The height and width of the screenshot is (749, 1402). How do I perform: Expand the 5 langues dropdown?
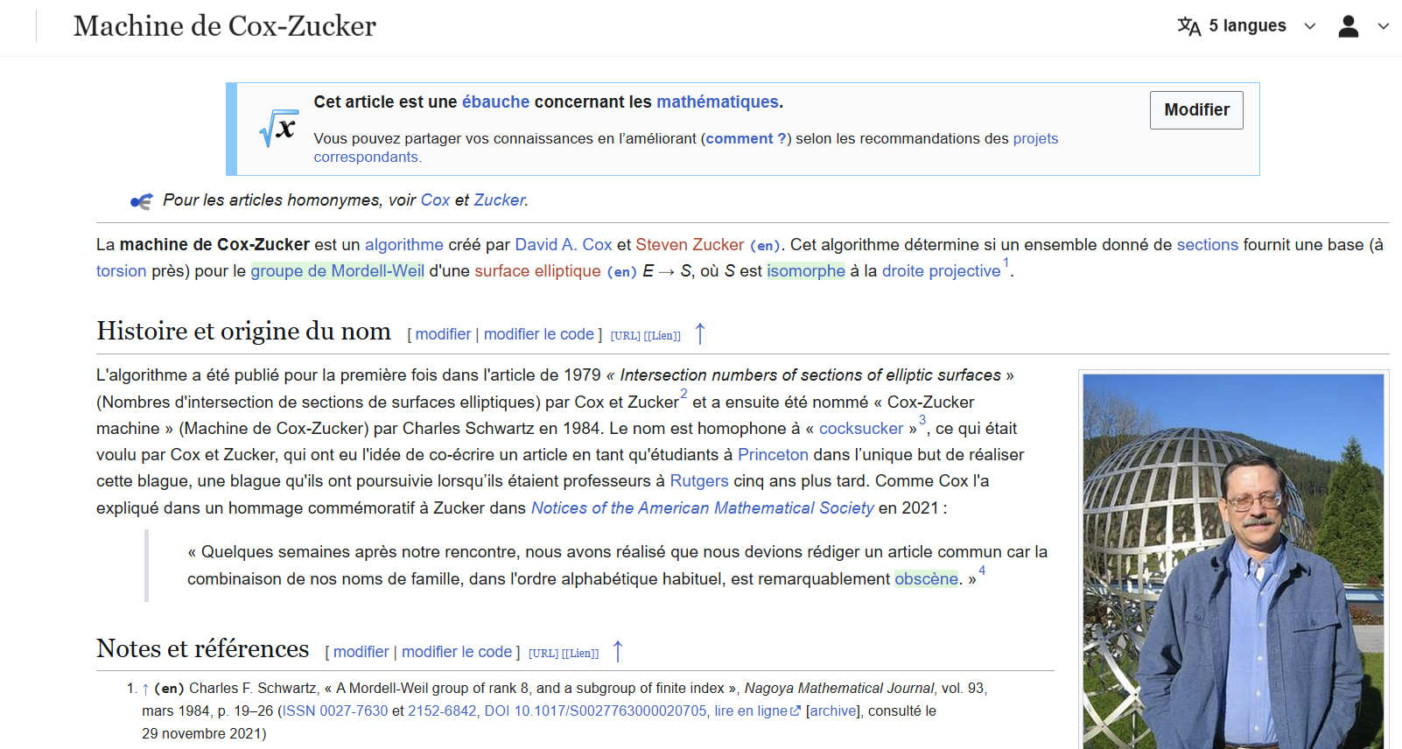click(x=1309, y=26)
